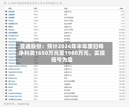
Task: Click the flag icon in the INPJ row
Action: pyautogui.click(x=6, y=99)
